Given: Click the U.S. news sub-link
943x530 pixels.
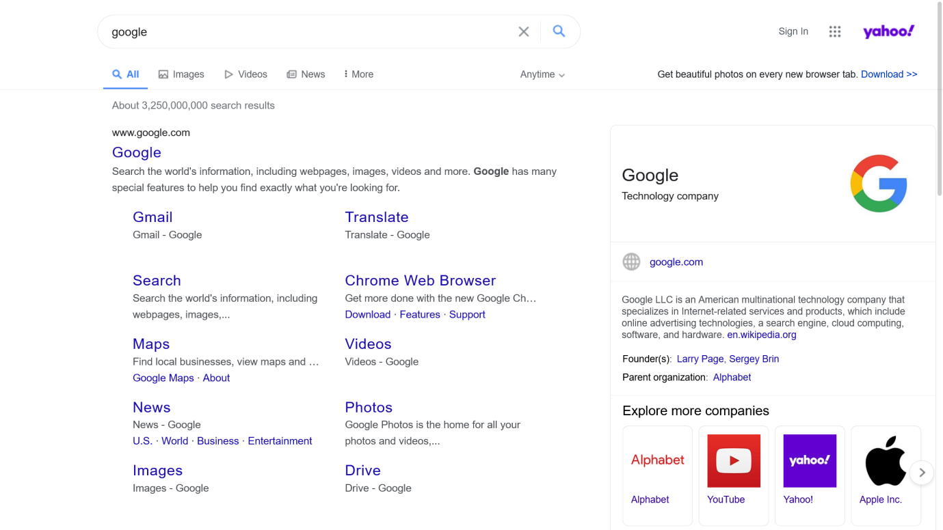Looking at the screenshot, I should pos(143,441).
